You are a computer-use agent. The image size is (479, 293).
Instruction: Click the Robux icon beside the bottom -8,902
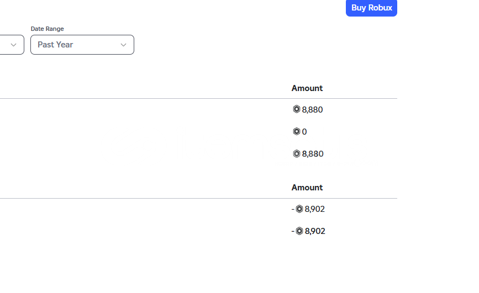pyautogui.click(x=299, y=231)
